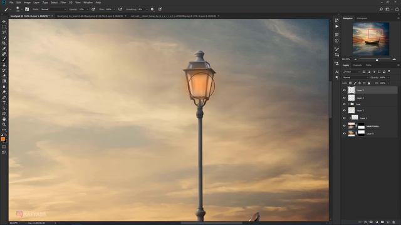
Task: Switch to the Channels tab
Action: click(x=357, y=65)
